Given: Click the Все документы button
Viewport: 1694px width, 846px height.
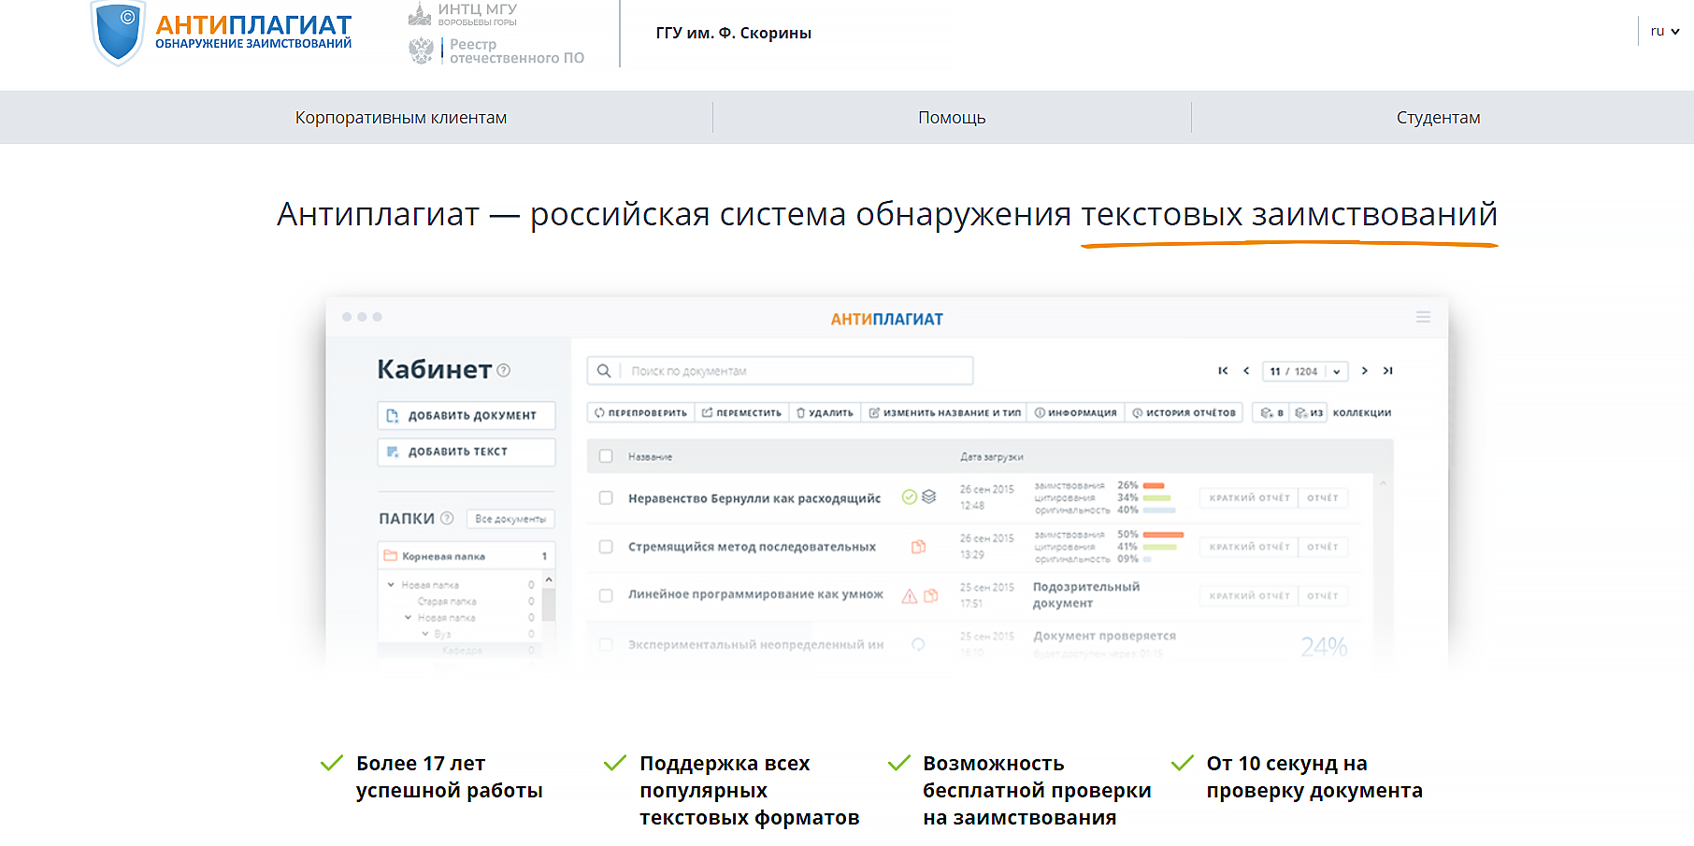Looking at the screenshot, I should [x=510, y=519].
